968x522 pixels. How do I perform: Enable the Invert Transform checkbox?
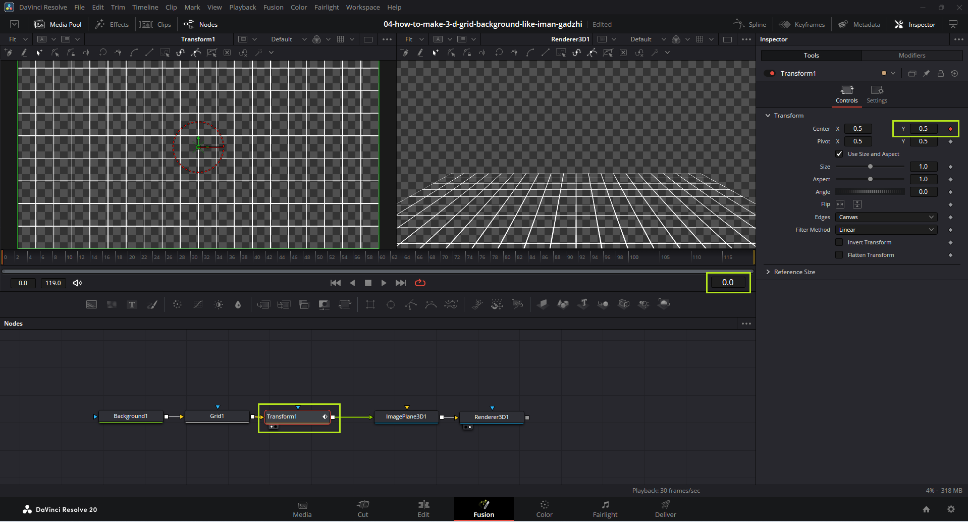pyautogui.click(x=839, y=242)
